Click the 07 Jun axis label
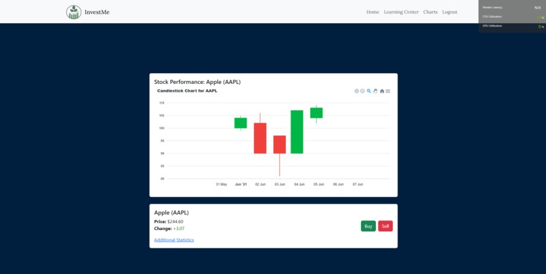This screenshot has height=274, width=546. pos(358,184)
